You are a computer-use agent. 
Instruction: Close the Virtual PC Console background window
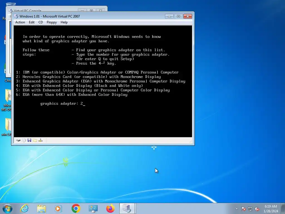point(100,10)
